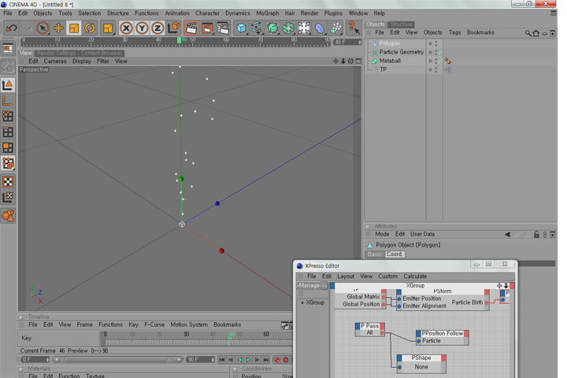Switch to the Structure tab
Image resolution: width=567 pixels, height=378 pixels.
tap(401, 24)
